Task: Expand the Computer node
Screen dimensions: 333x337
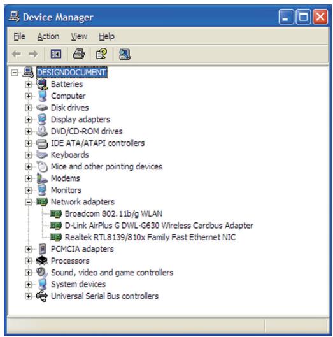Action: [x=28, y=96]
